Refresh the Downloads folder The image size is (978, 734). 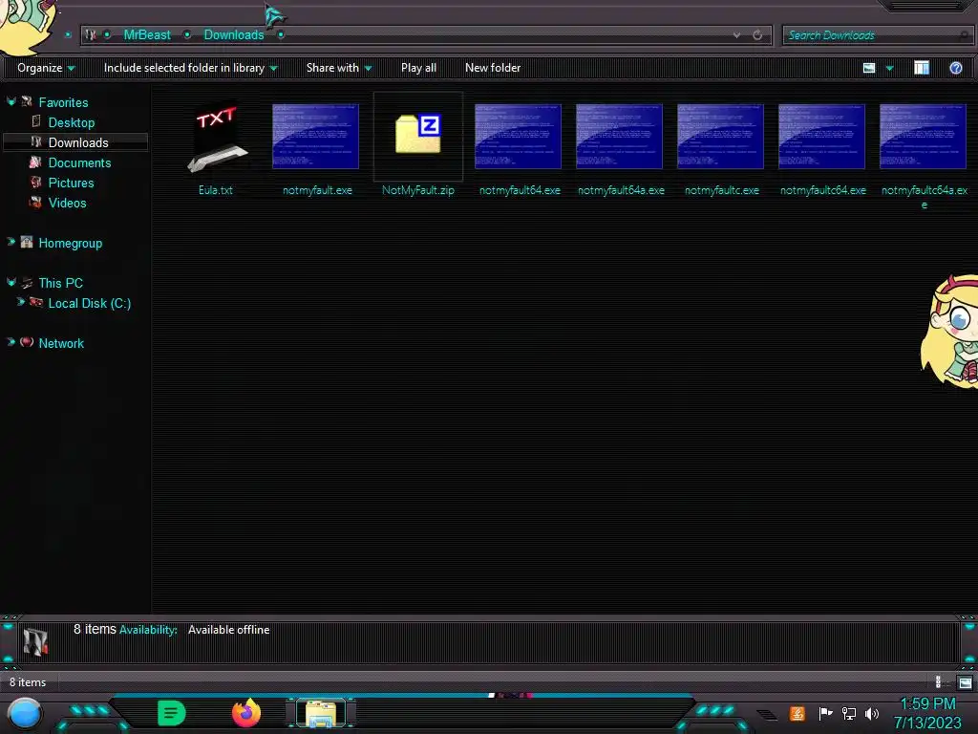tap(757, 35)
